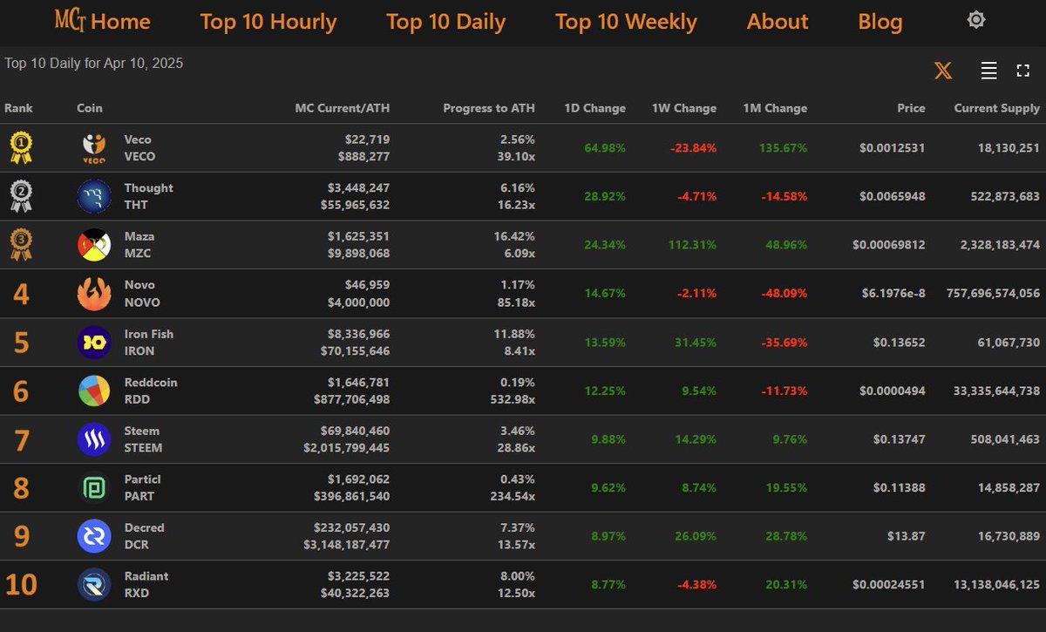Viewport: 1046px width, 632px height.
Task: Toggle theme with the sun/gear icon
Action: pos(976,20)
